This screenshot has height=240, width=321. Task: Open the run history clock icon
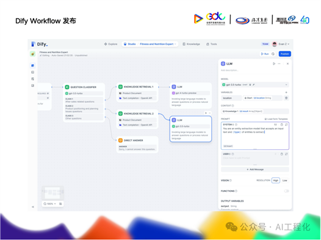coord(273,54)
